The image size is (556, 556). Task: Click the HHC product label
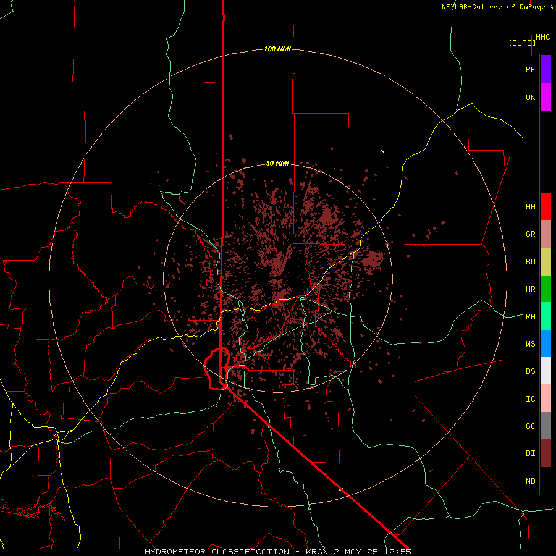point(543,37)
